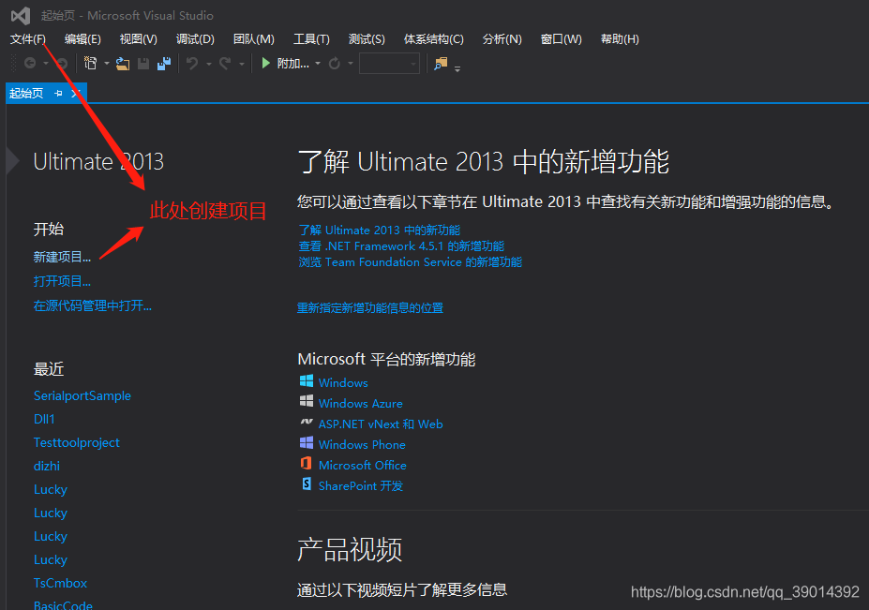Click the 打开项目... link
This screenshot has width=869, height=610.
pos(62,281)
